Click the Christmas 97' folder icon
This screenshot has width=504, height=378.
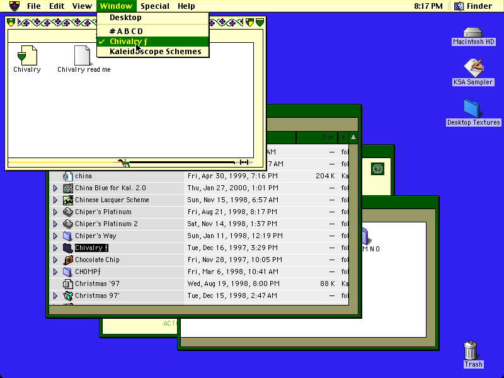tap(68, 295)
